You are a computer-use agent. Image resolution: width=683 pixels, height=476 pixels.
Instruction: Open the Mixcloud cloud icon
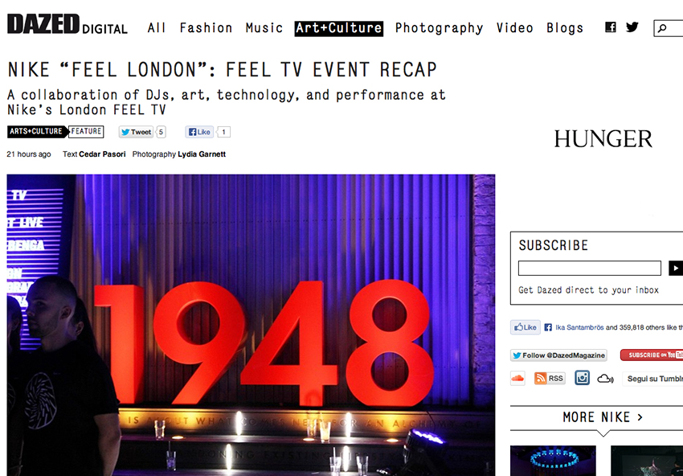(605, 379)
